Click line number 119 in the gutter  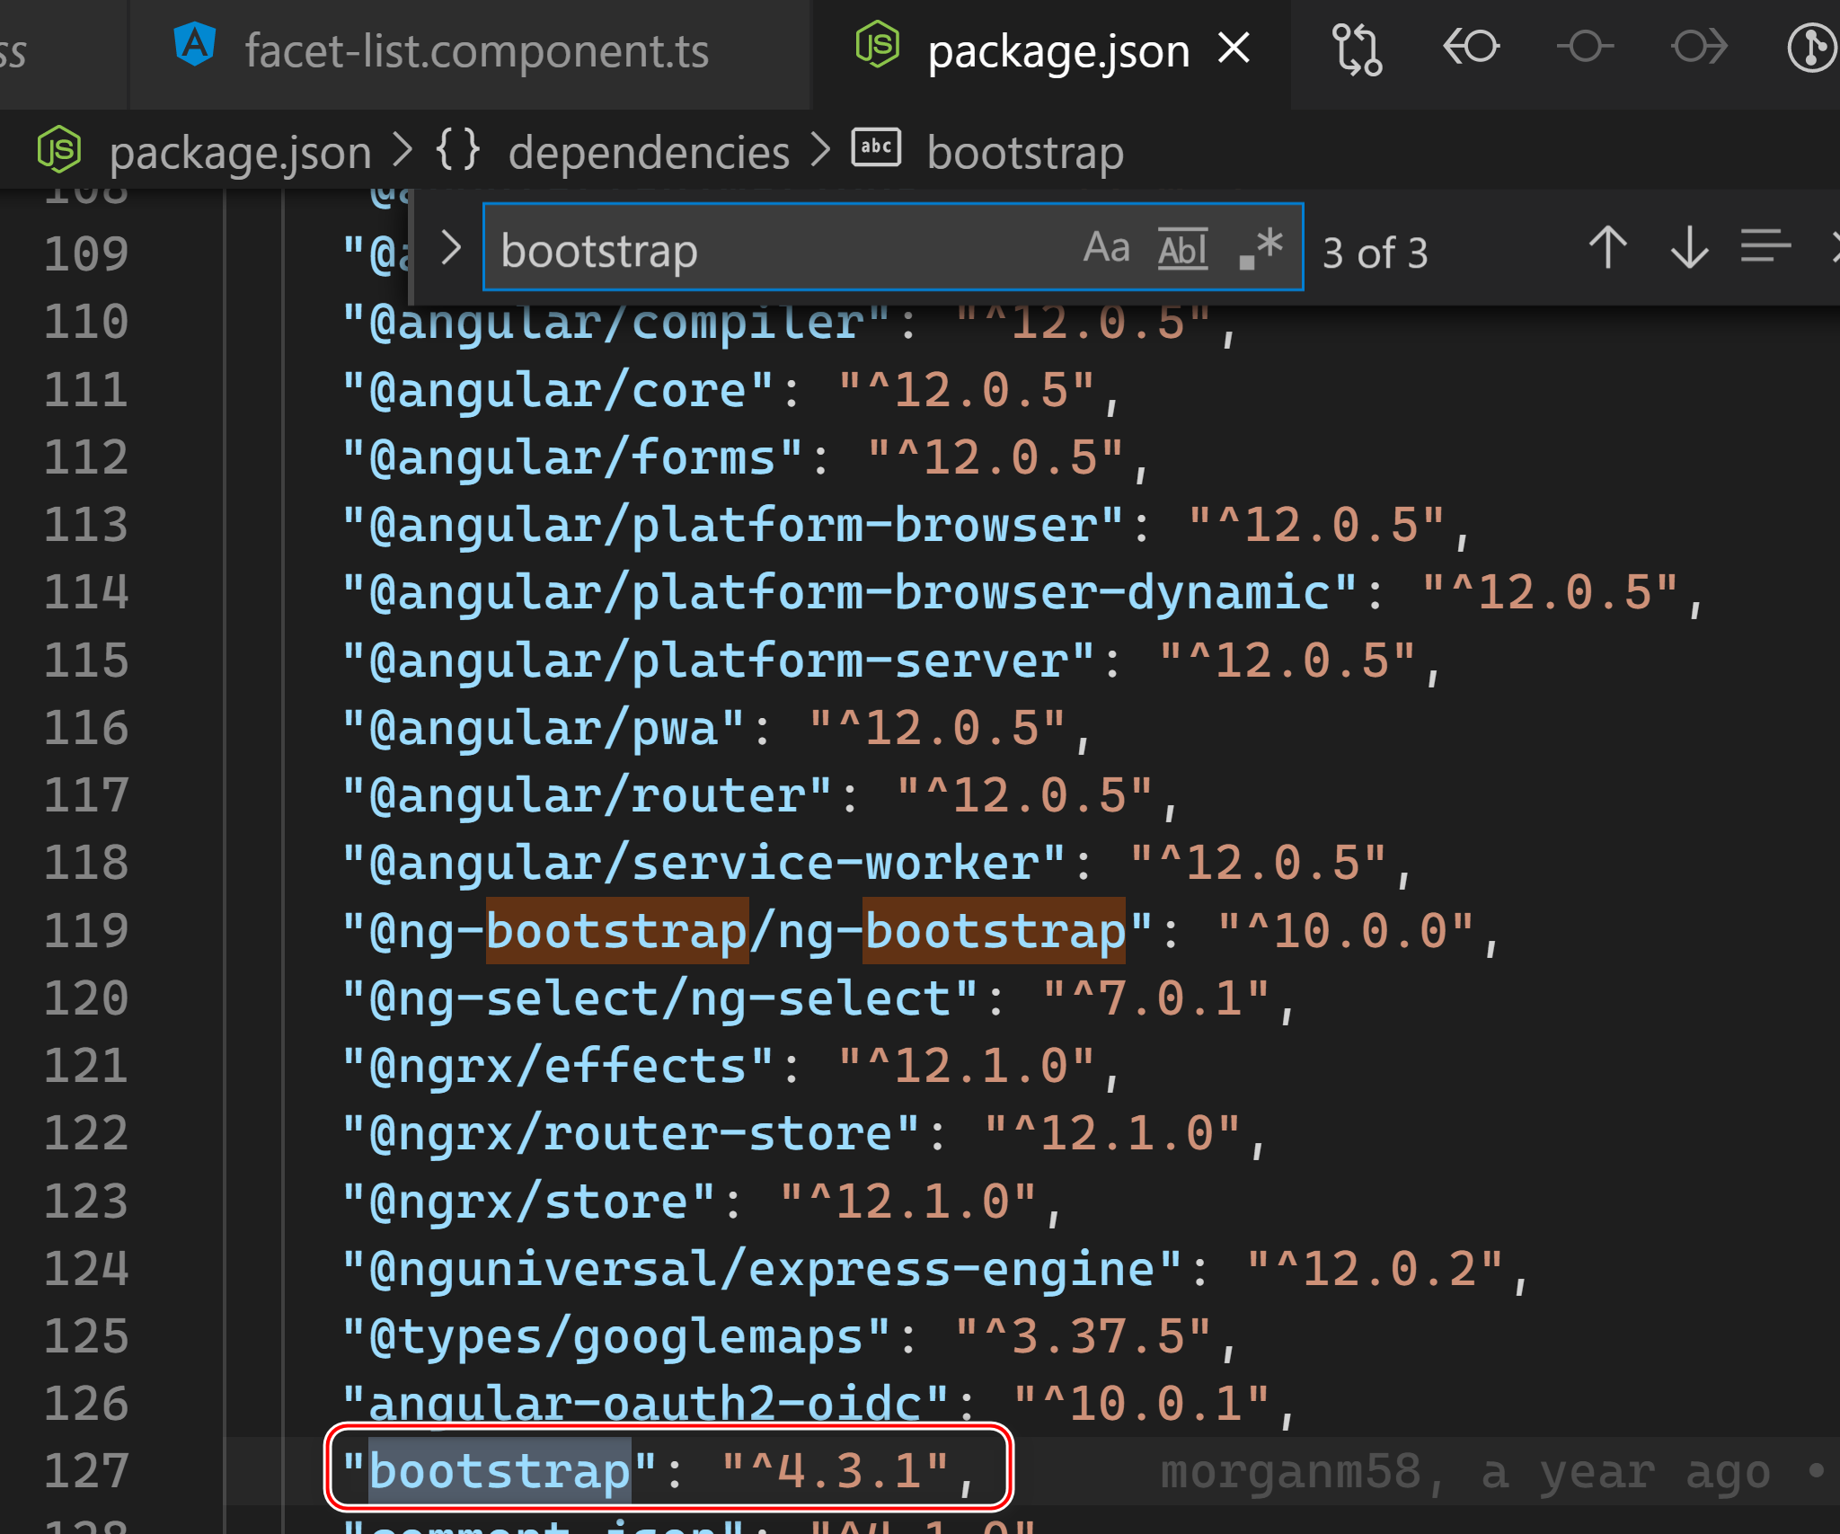tap(86, 930)
